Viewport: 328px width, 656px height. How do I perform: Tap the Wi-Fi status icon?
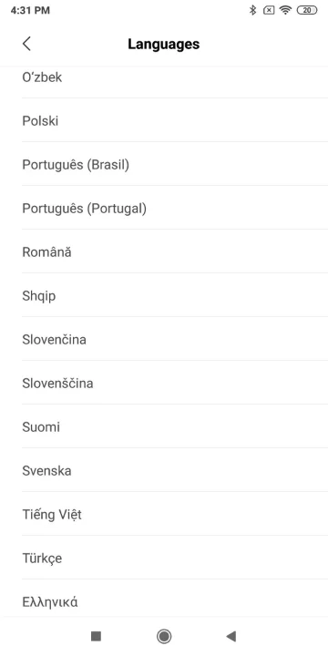point(286,10)
